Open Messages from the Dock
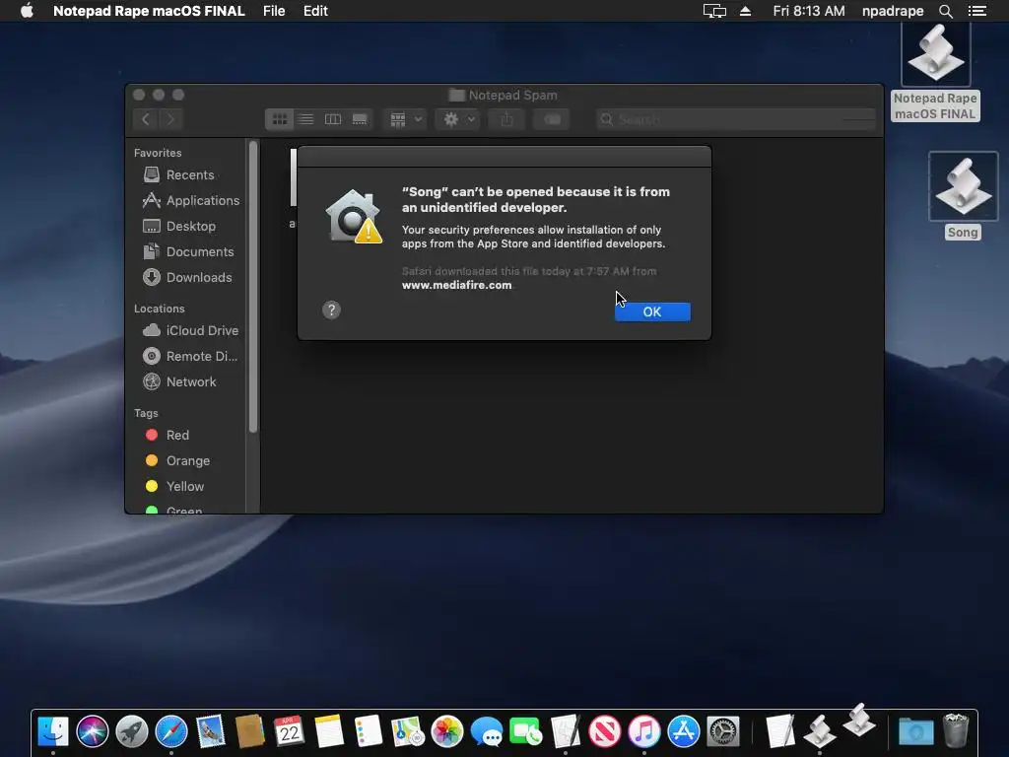Image resolution: width=1009 pixels, height=757 pixels. 487,732
